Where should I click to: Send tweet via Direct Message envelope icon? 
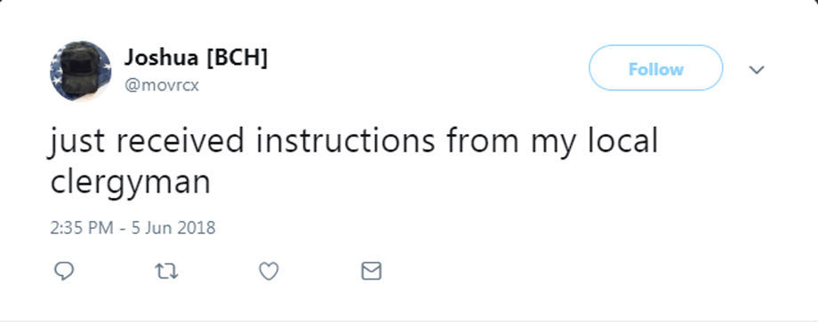click(x=372, y=271)
